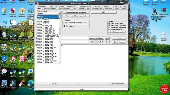Open SIMLOCK UNLOCK tab
The image size is (170, 95).
[x=78, y=8]
